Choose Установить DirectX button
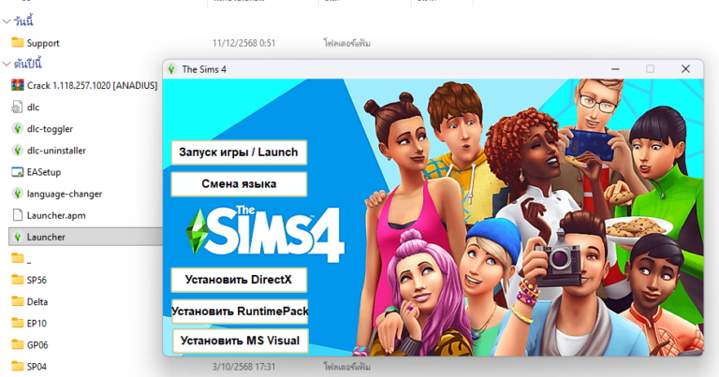 [x=239, y=280]
